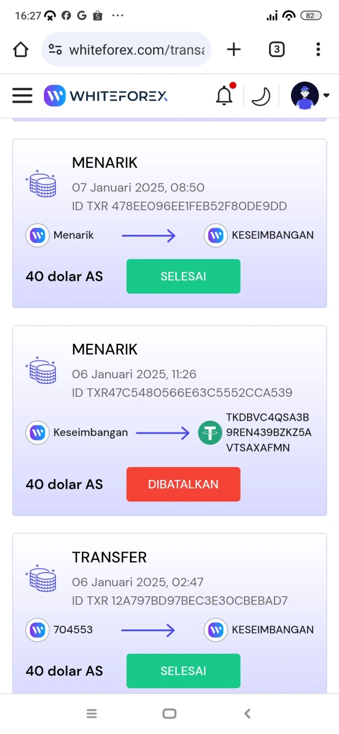Viewport: 339px width, 734px height.
Task: Tap the home icon beside the address bar
Action: pyautogui.click(x=20, y=50)
